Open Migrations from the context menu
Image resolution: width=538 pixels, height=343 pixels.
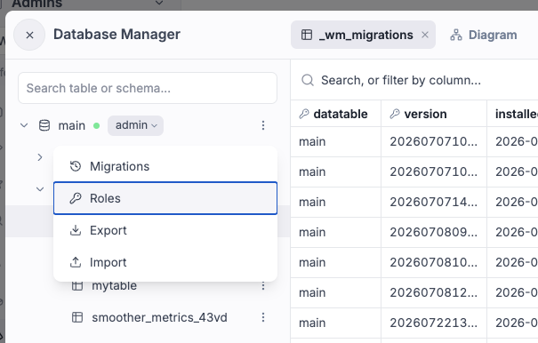point(165,166)
